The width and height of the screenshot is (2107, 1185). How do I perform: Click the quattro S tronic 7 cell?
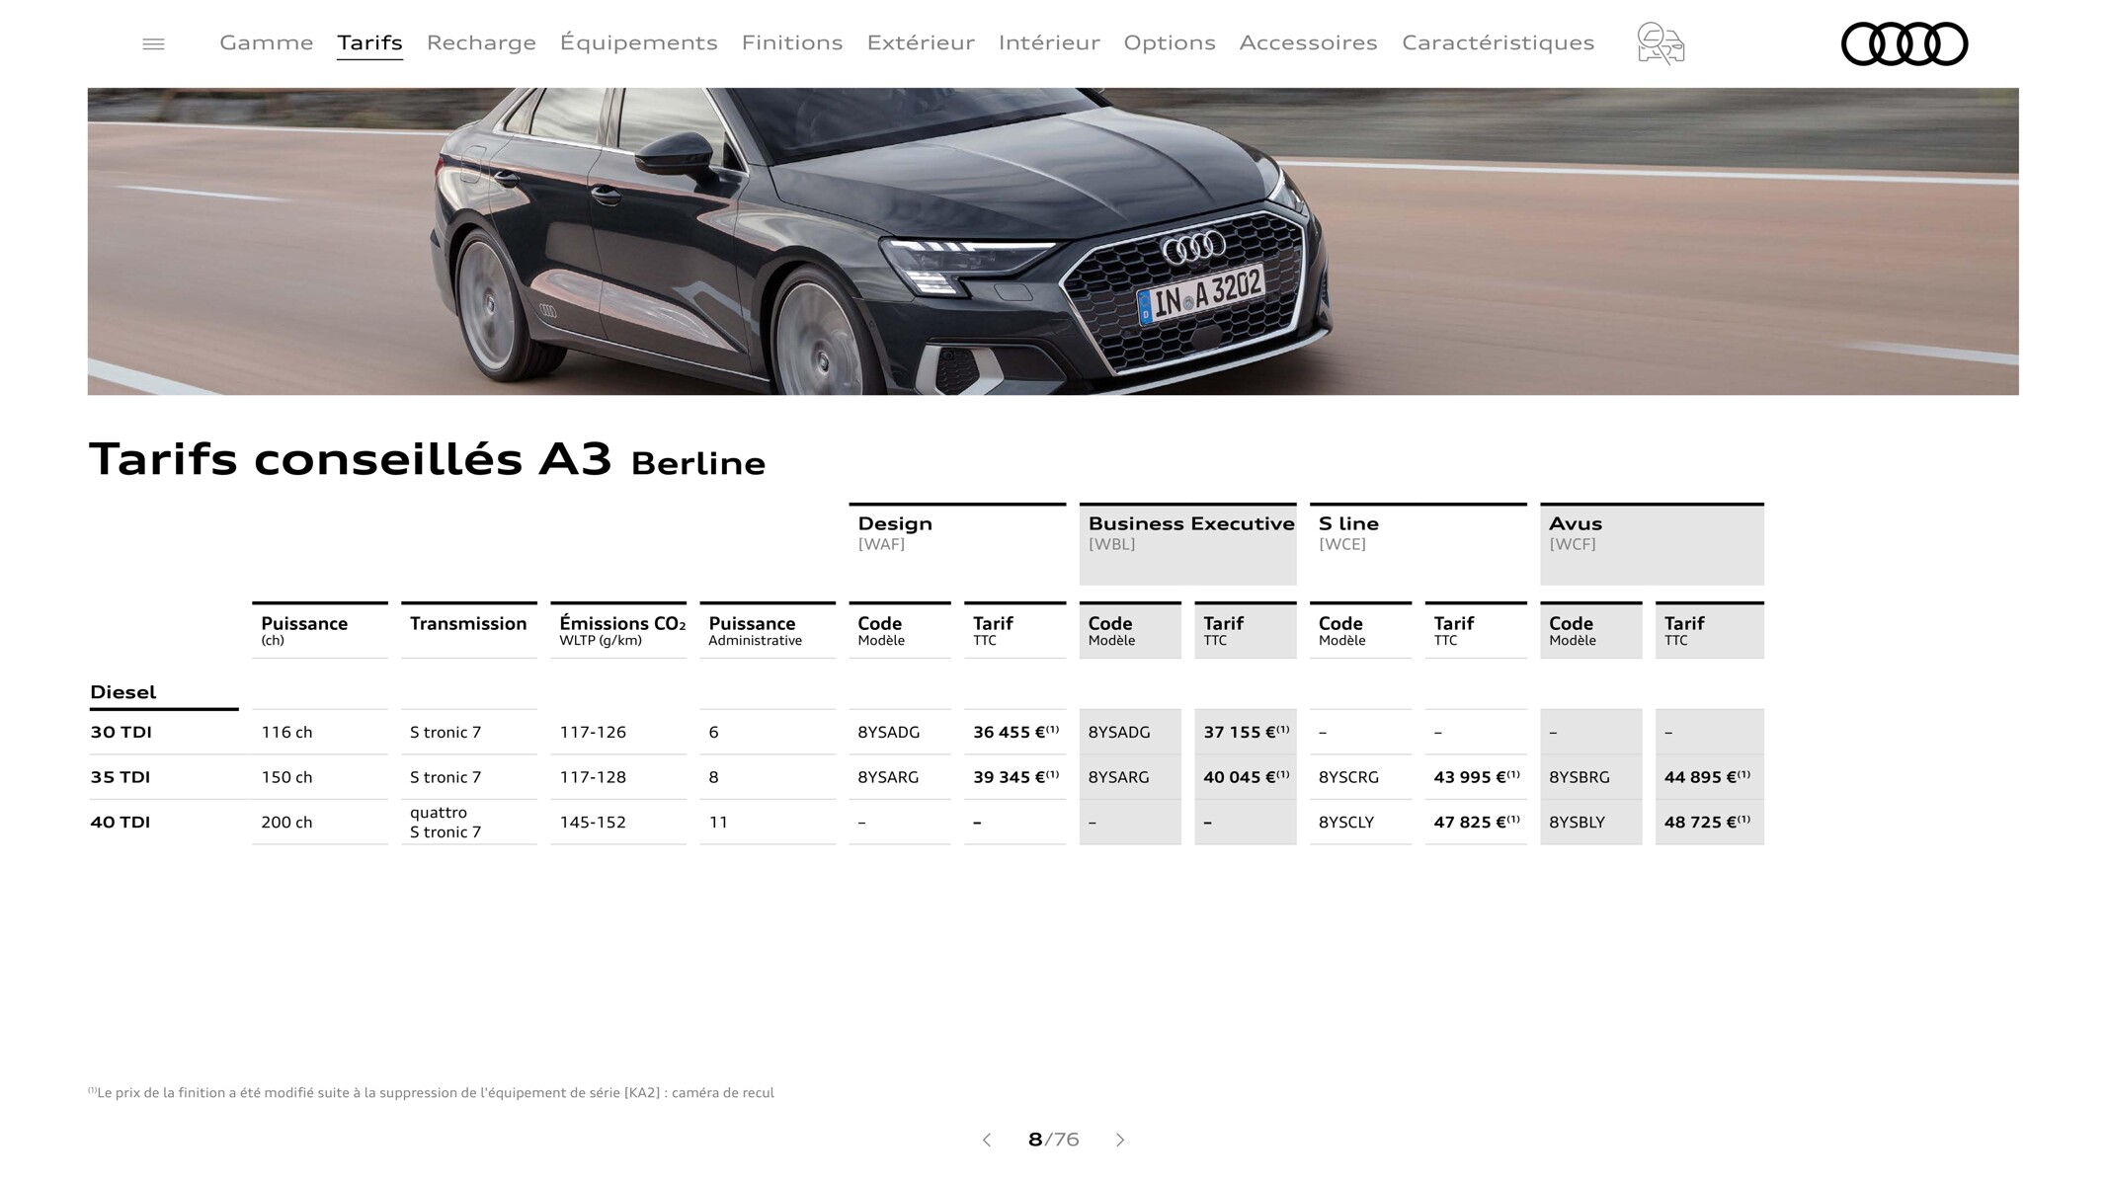click(x=446, y=822)
